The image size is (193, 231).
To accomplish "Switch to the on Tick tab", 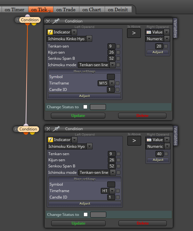I will [41, 10].
